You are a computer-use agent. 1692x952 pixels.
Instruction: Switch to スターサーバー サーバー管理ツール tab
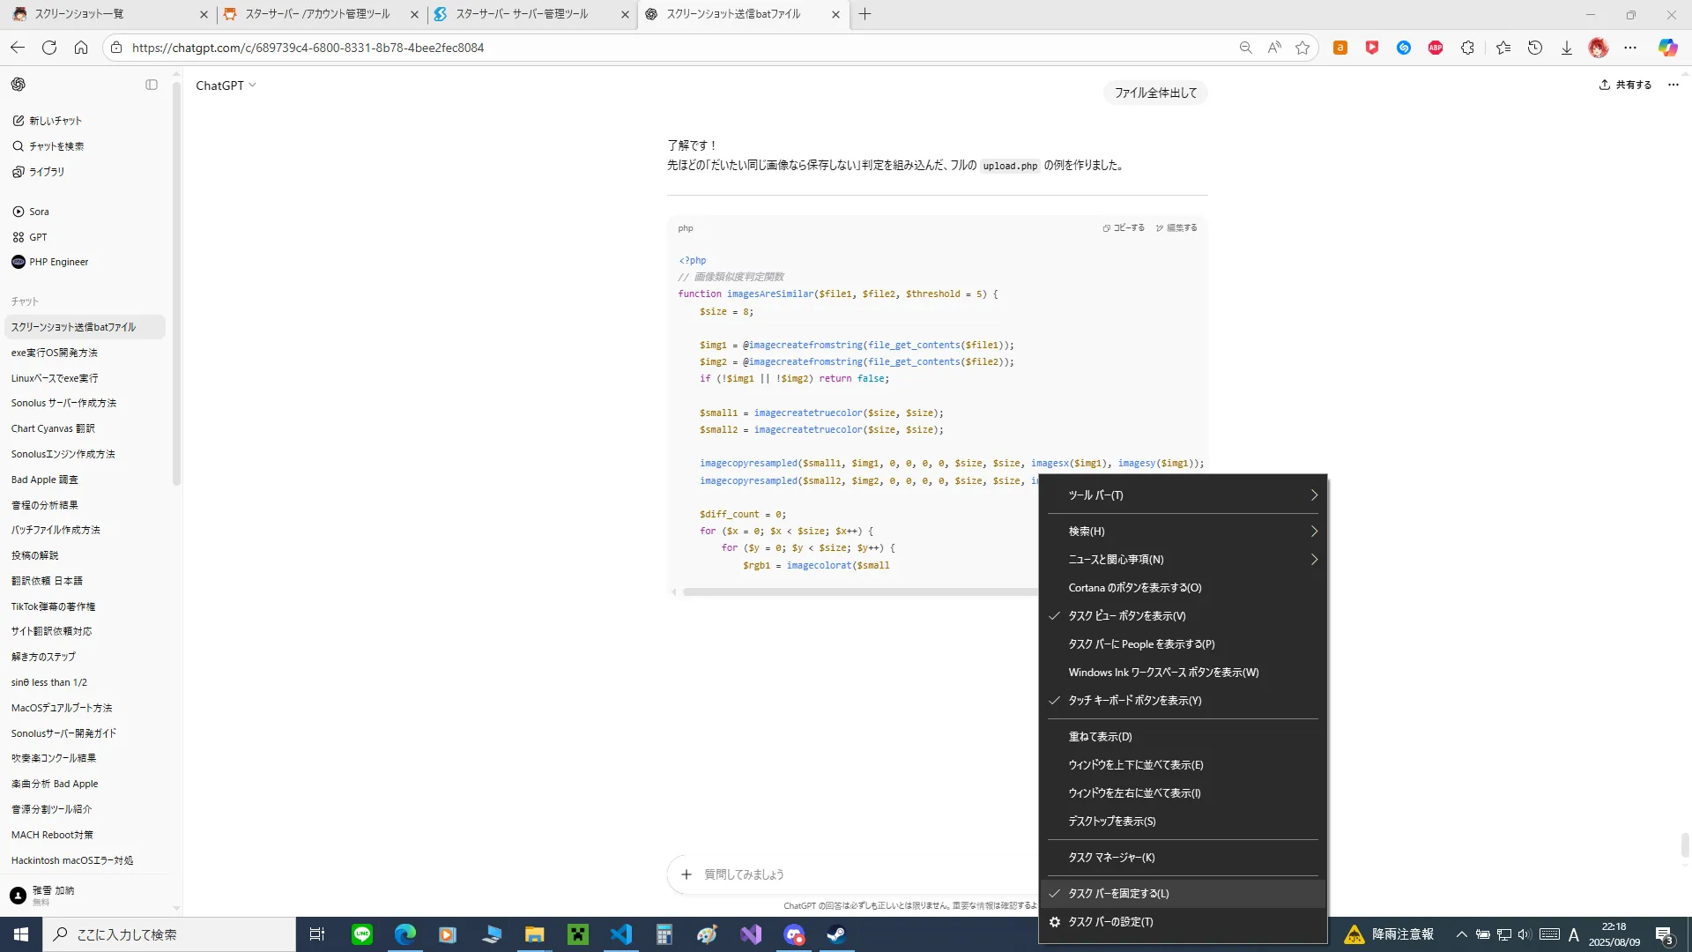point(522,14)
